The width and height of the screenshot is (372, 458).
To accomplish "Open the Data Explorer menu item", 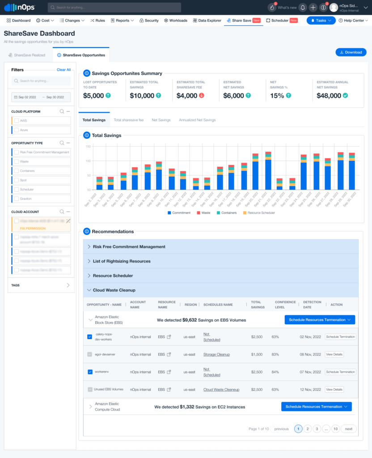I will pyautogui.click(x=207, y=21).
